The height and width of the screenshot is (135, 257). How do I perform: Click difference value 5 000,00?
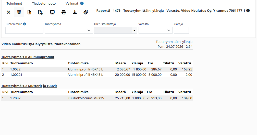[155, 75]
